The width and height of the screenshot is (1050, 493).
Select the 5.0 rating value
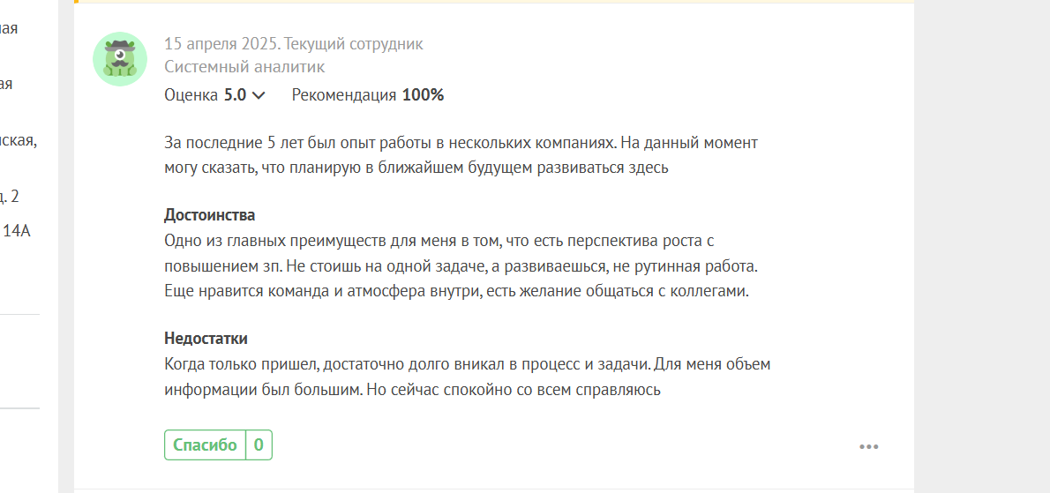coord(235,95)
